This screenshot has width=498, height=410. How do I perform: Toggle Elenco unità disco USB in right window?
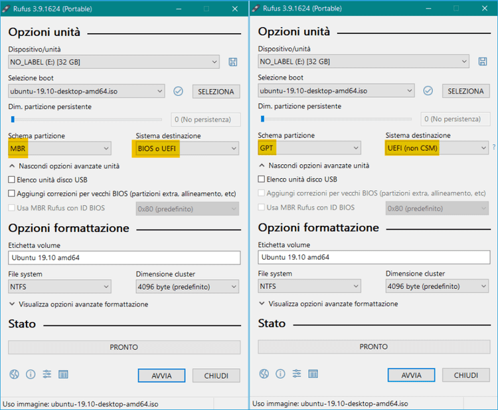(x=262, y=179)
